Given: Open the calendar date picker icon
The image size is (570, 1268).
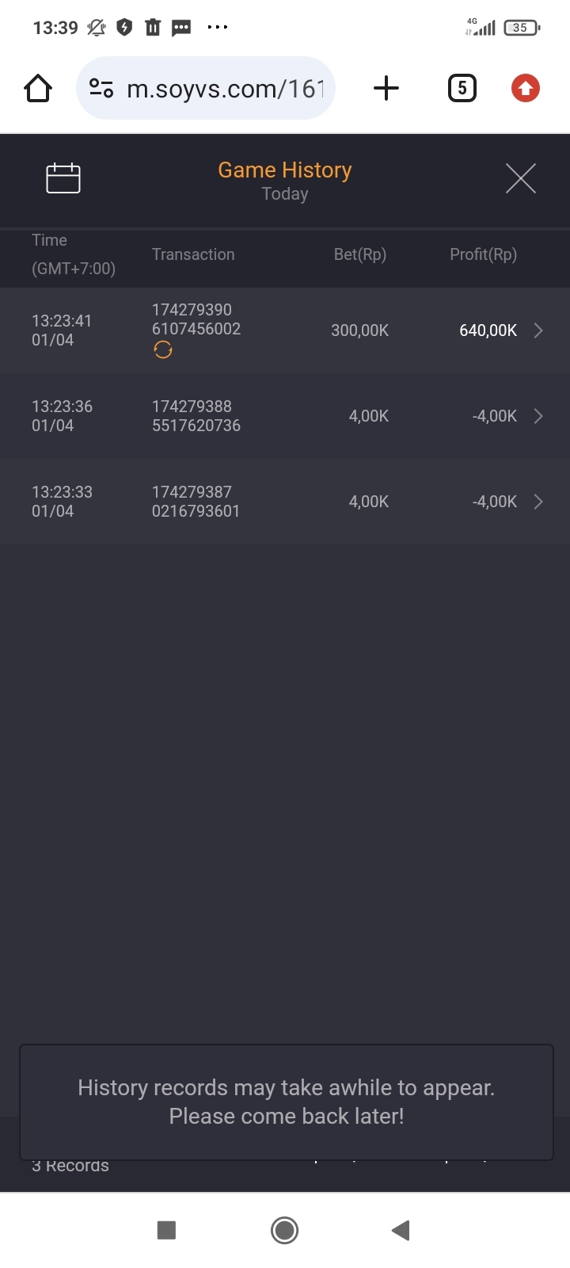Looking at the screenshot, I should (63, 178).
